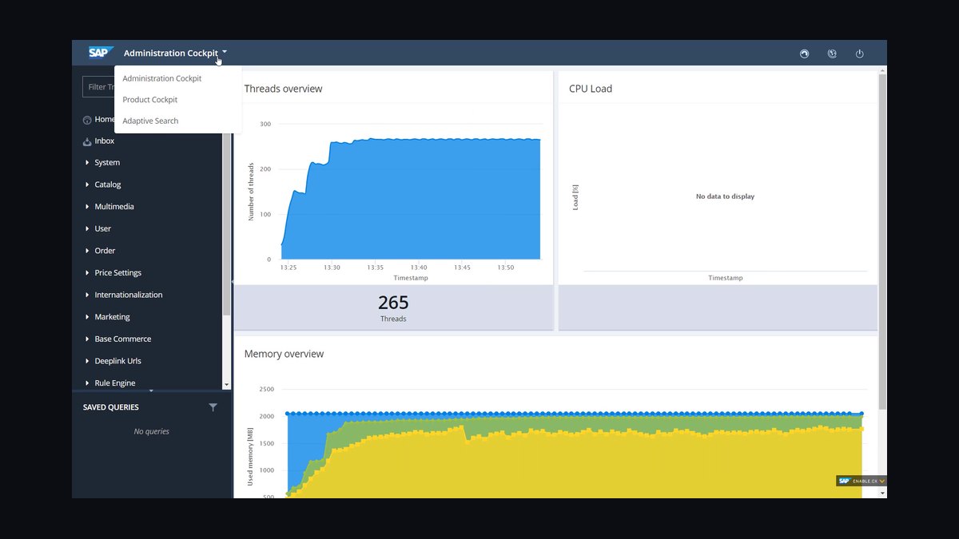Open the Base Commerce tree item
The height and width of the screenshot is (539, 959).
click(122, 339)
